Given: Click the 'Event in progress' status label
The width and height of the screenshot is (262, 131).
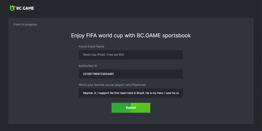Looking at the screenshot, I should coord(25,24).
